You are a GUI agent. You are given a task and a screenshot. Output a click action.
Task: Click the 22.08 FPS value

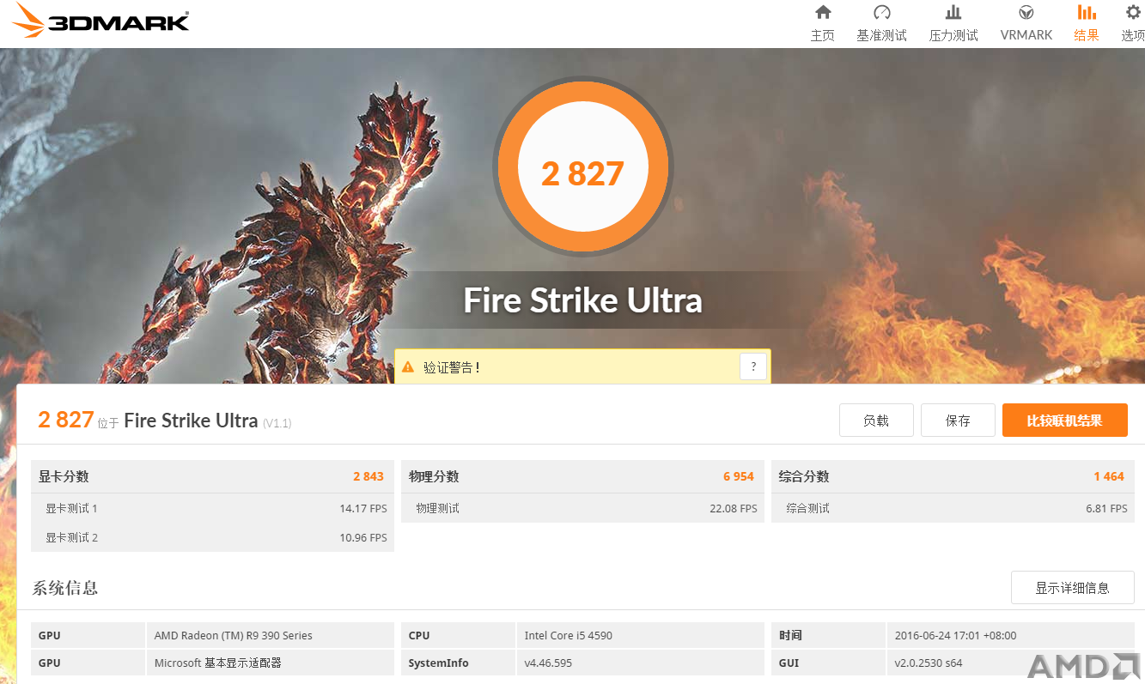coord(734,509)
